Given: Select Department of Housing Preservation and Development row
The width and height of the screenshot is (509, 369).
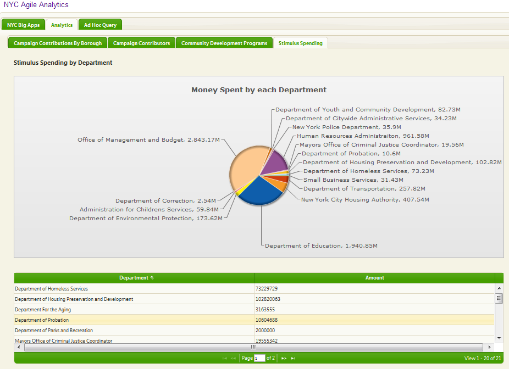Looking at the screenshot, I should [x=254, y=299].
